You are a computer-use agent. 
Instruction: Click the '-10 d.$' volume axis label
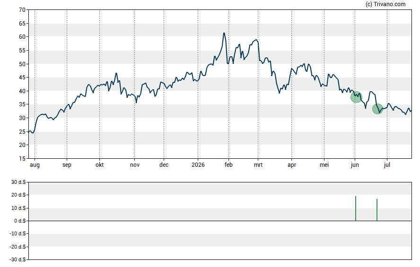17,234
